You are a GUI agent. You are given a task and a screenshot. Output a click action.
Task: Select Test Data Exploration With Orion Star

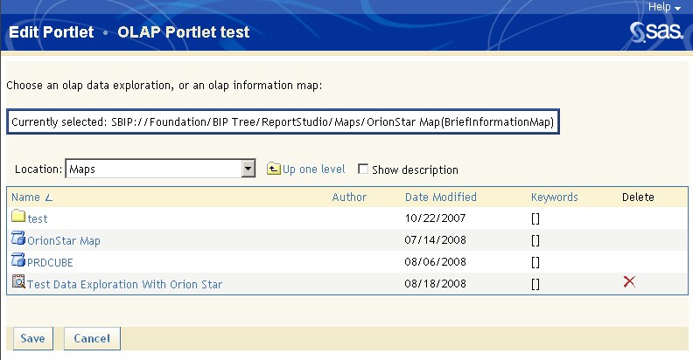(x=124, y=285)
